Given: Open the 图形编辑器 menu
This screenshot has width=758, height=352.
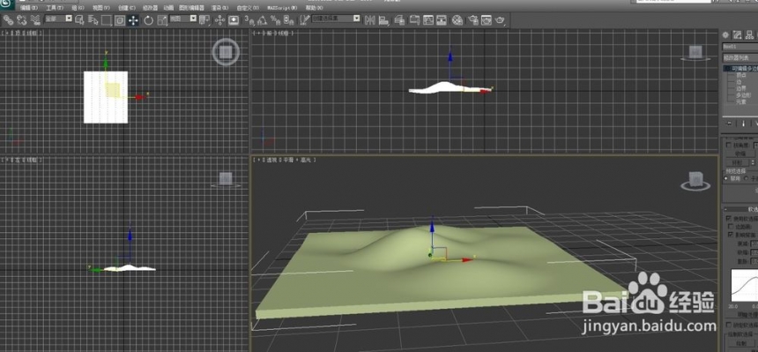Looking at the screenshot, I should click(191, 8).
